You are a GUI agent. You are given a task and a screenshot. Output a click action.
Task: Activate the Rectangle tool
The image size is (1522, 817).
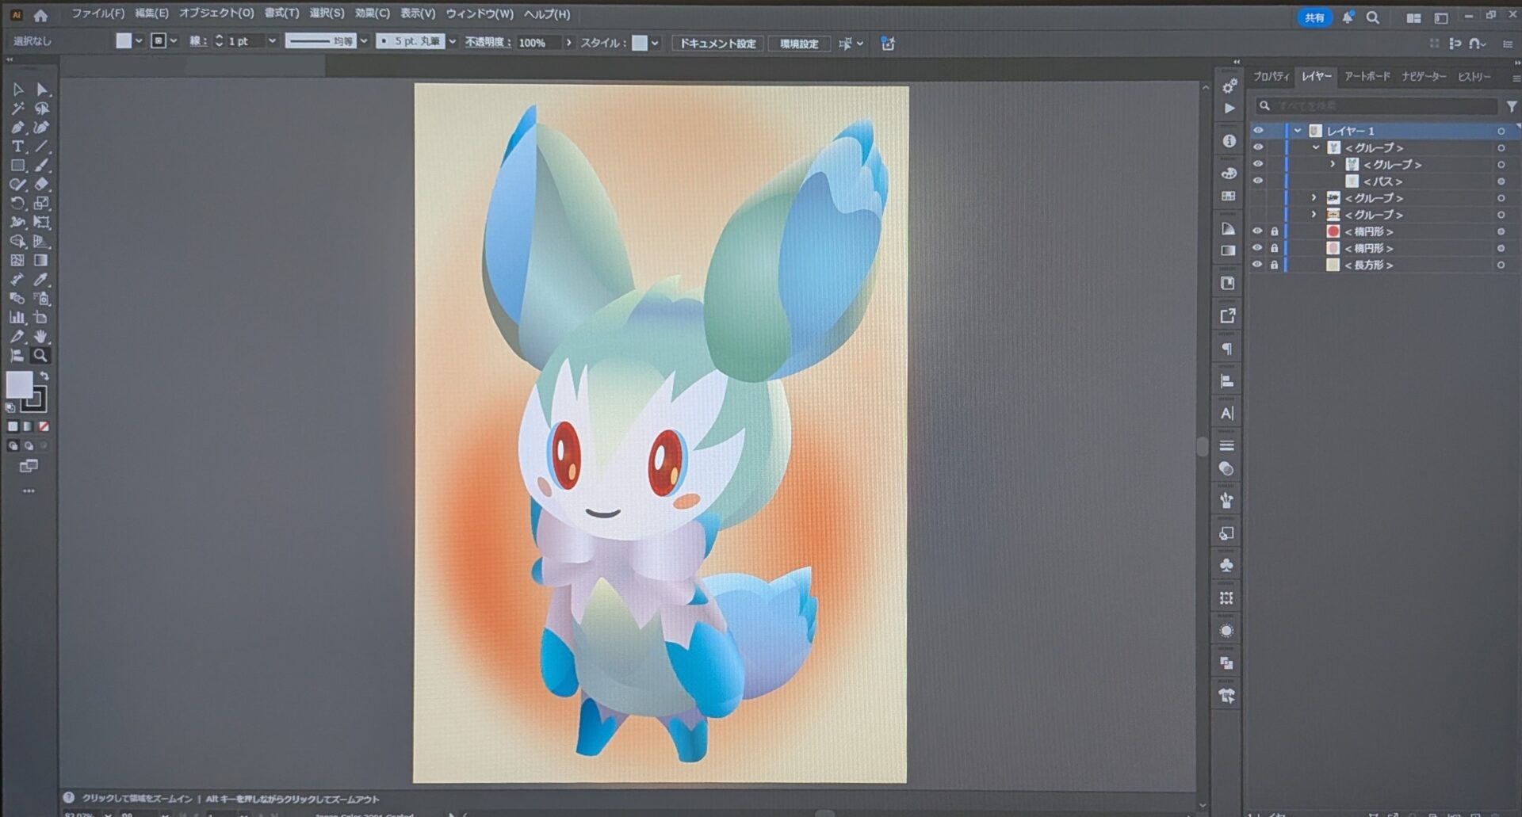coord(17,166)
